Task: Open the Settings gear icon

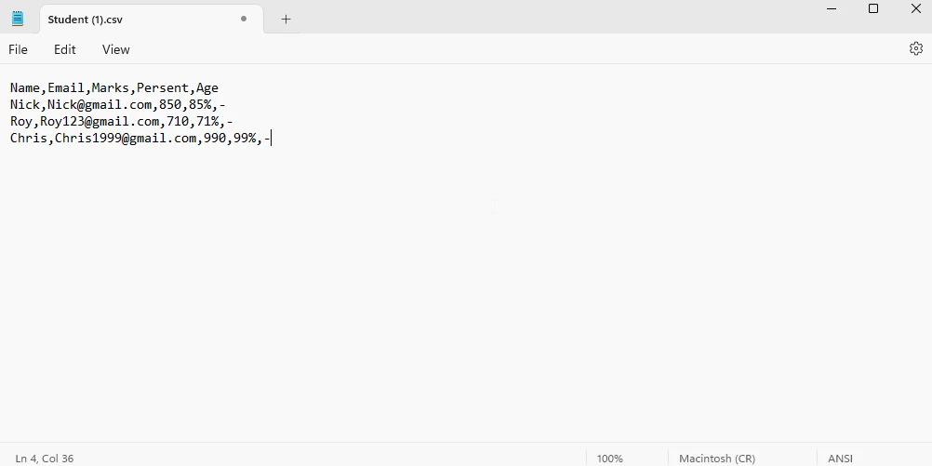Action: pos(915,48)
